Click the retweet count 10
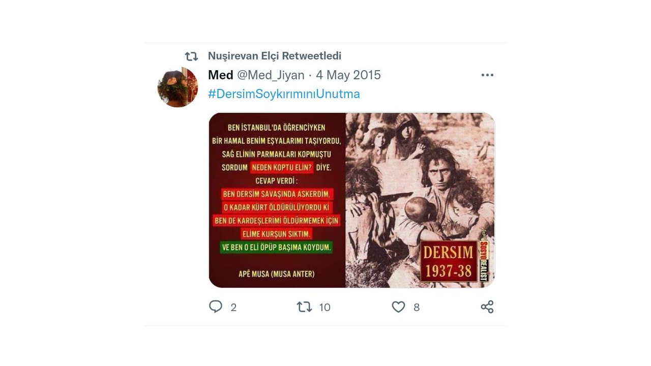The image size is (651, 366). [325, 307]
